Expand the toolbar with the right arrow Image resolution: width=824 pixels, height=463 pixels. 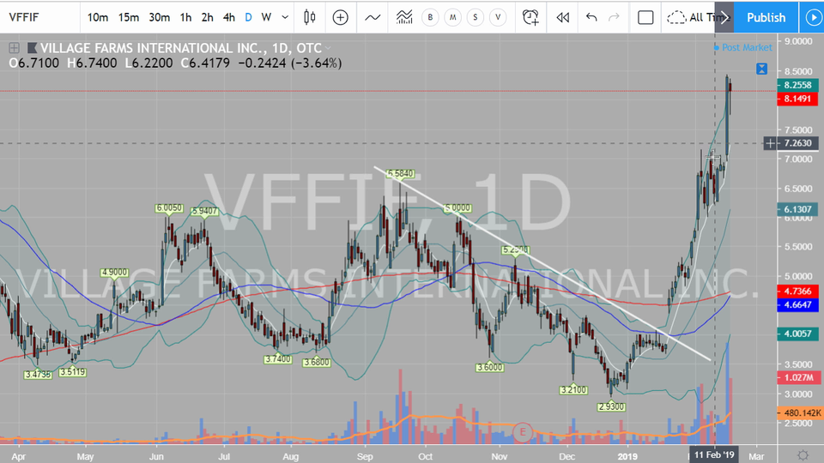coord(724,17)
